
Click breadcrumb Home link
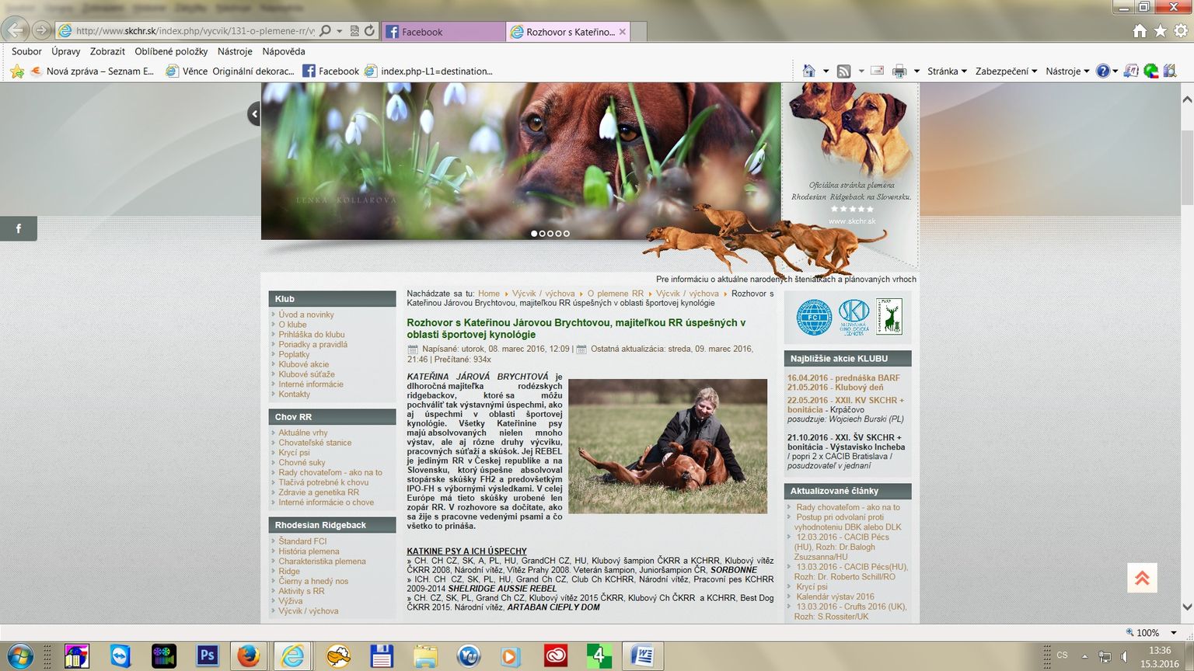coord(489,294)
